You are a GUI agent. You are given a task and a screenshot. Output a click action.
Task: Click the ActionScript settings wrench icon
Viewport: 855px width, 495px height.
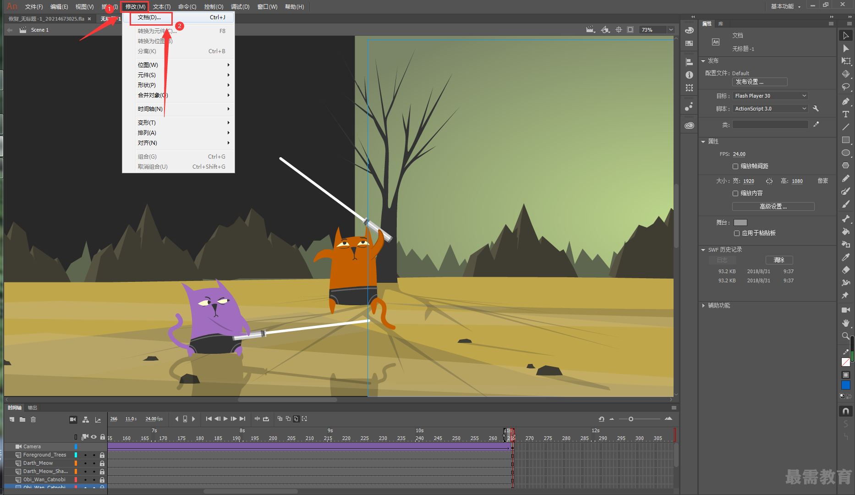click(816, 109)
